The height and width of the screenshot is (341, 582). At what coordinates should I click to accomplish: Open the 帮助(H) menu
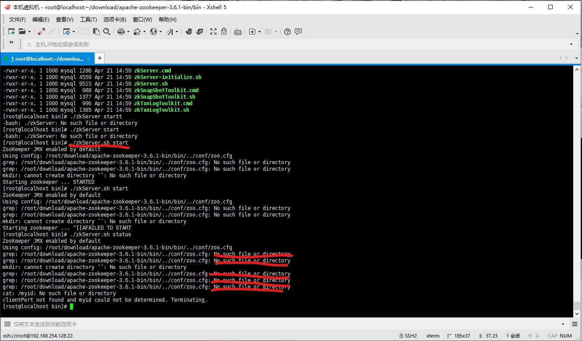pyautogui.click(x=167, y=20)
